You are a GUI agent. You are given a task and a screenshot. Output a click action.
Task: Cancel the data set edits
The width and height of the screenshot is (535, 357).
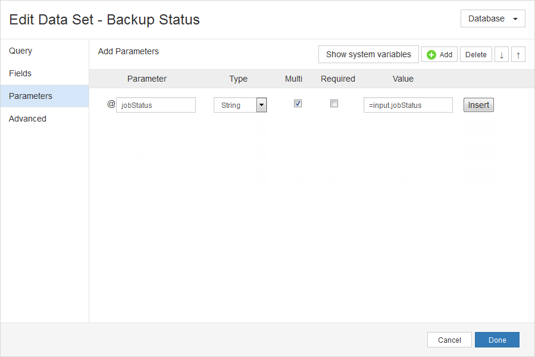click(x=449, y=340)
